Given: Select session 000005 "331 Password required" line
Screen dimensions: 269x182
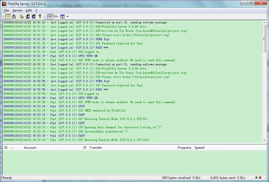Looking at the screenshot, I should click(x=73, y=43).
